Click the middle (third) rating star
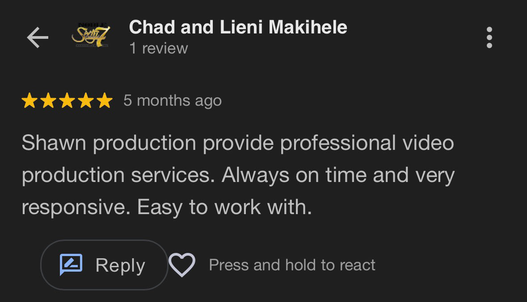527x302 pixels. click(x=67, y=101)
